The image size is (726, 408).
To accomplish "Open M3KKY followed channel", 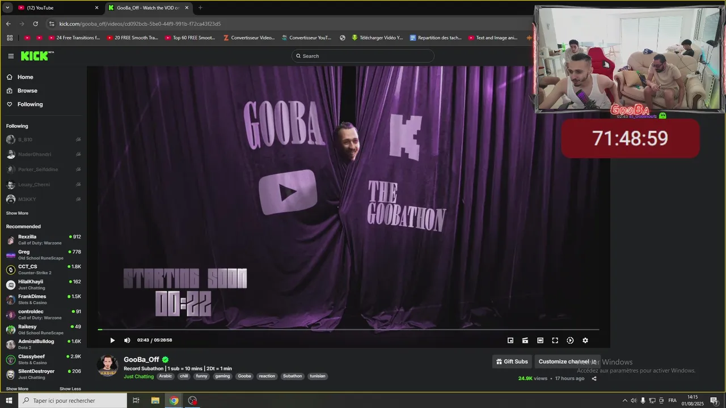I will pyautogui.click(x=43, y=199).
